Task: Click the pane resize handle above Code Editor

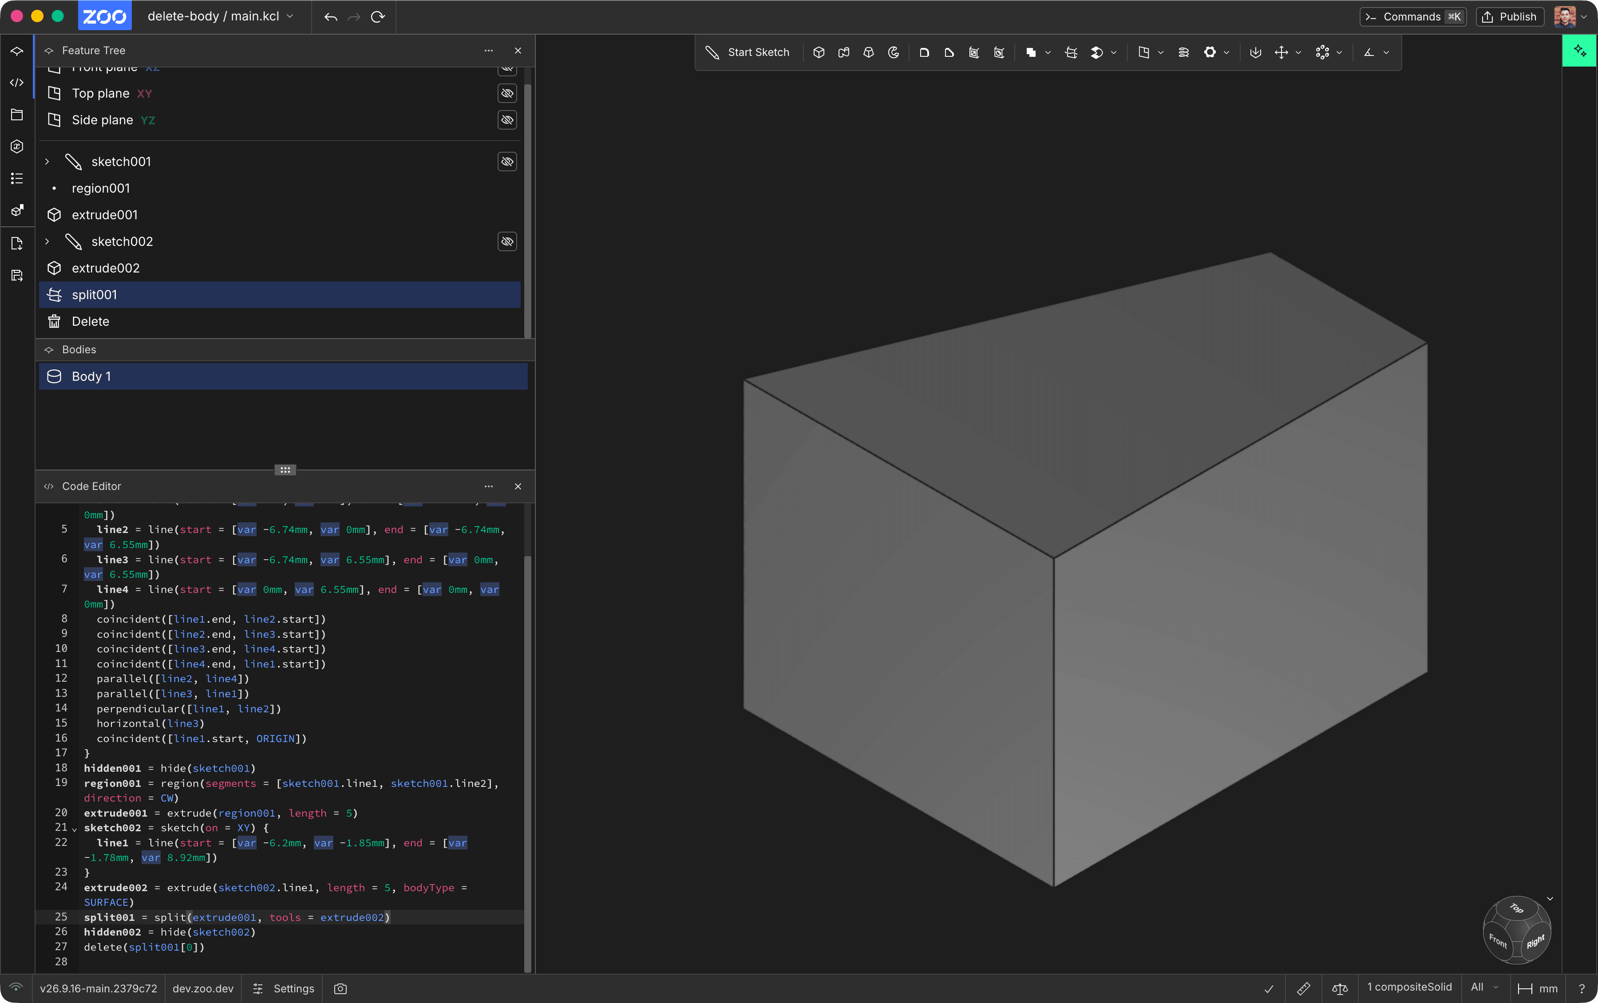Action: 285,470
